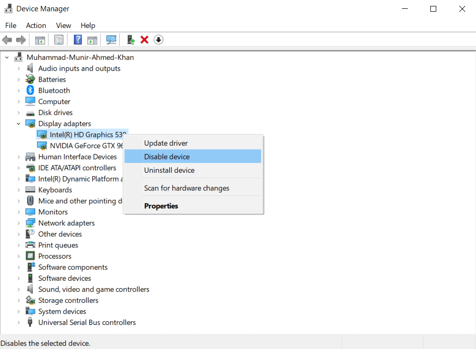The height and width of the screenshot is (349, 476).
Task: Click the Update driver toolbar icon
Action: 130,39
